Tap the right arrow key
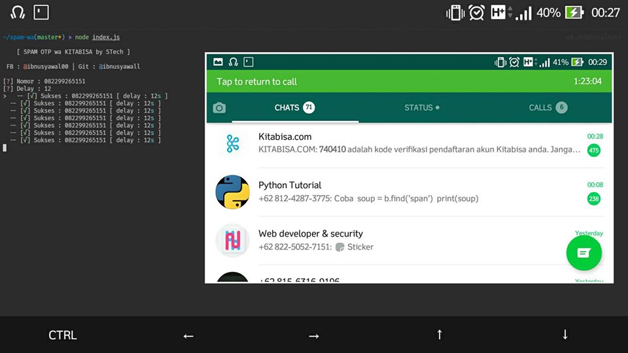This screenshot has height=353, width=628. click(x=314, y=336)
